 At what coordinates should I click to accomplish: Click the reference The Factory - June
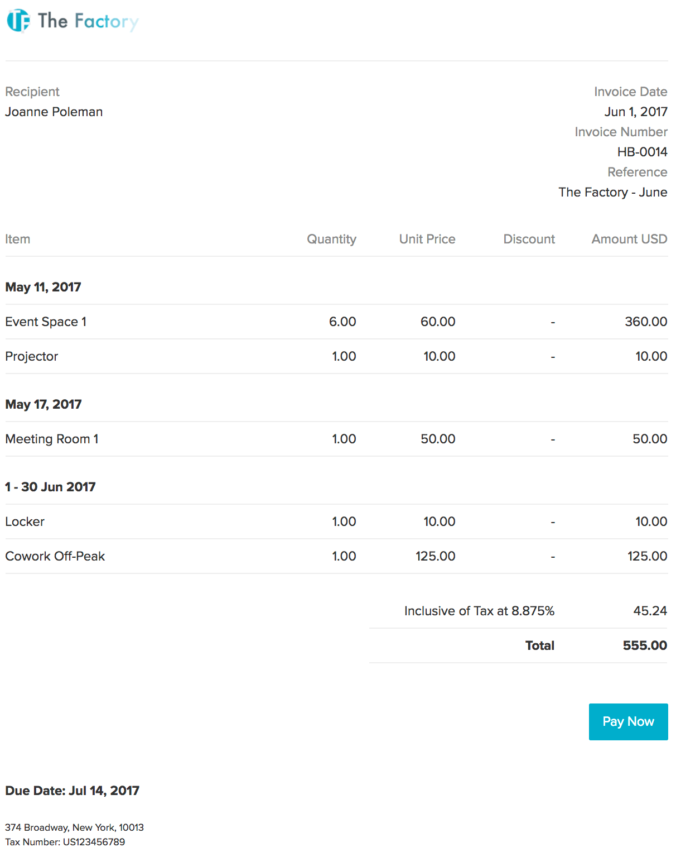pyautogui.click(x=613, y=192)
